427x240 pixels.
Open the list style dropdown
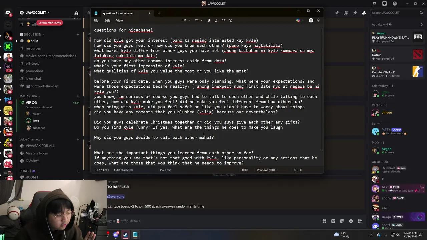click(x=199, y=20)
